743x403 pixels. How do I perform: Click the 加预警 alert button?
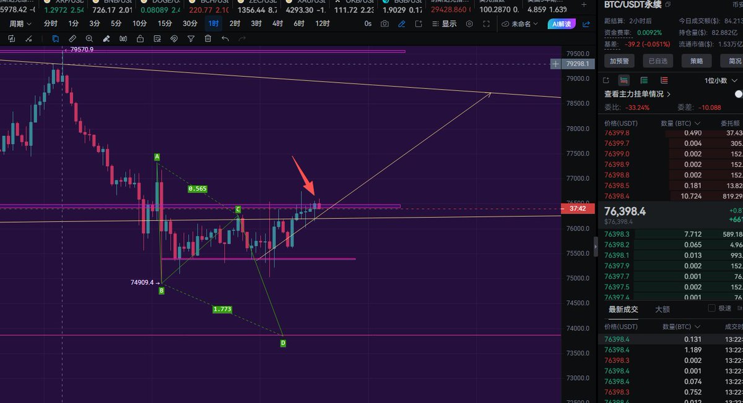(619, 61)
